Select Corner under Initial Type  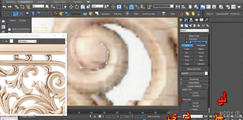tap(191, 93)
